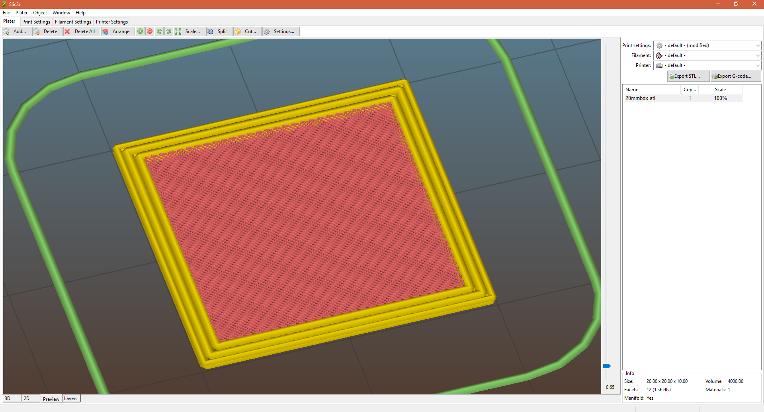
Task: Remove a copy with red minus icon
Action: tap(150, 31)
